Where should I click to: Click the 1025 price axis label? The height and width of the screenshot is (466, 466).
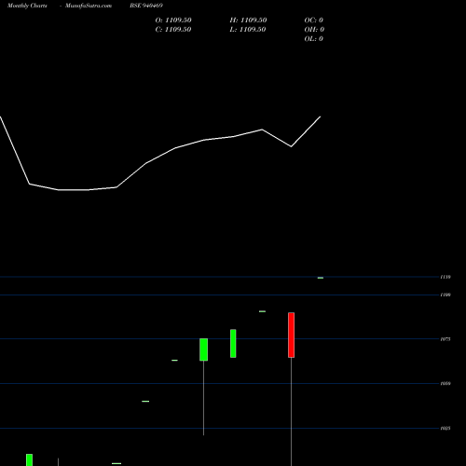pos(445,429)
